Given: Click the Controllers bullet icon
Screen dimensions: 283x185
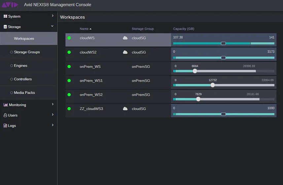Looking at the screenshot, I should (12, 79).
